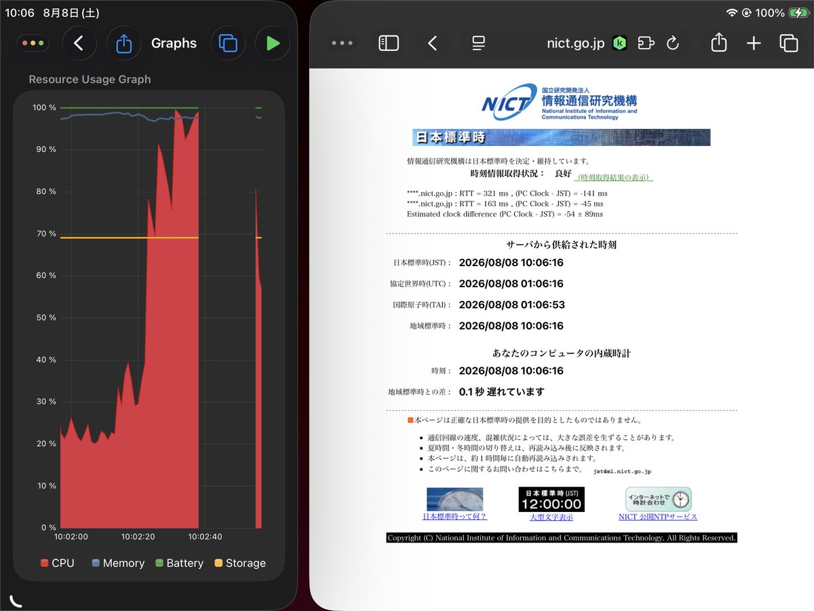Viewport: 814px width, 611px height.
Task: Tap the Wi-Fi status icon
Action: (732, 13)
